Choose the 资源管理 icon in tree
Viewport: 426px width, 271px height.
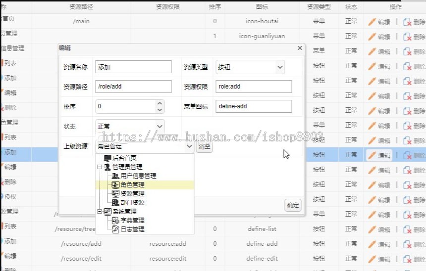coord(115,193)
